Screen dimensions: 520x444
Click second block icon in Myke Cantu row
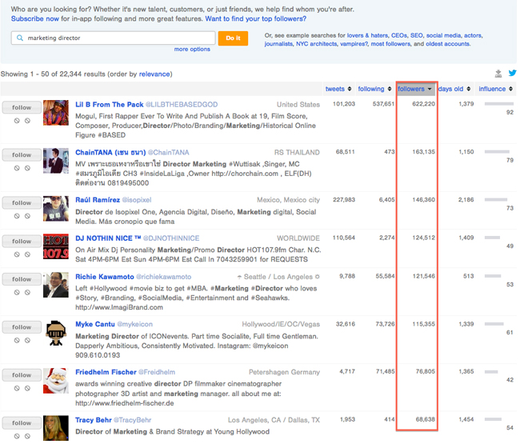pos(27,340)
